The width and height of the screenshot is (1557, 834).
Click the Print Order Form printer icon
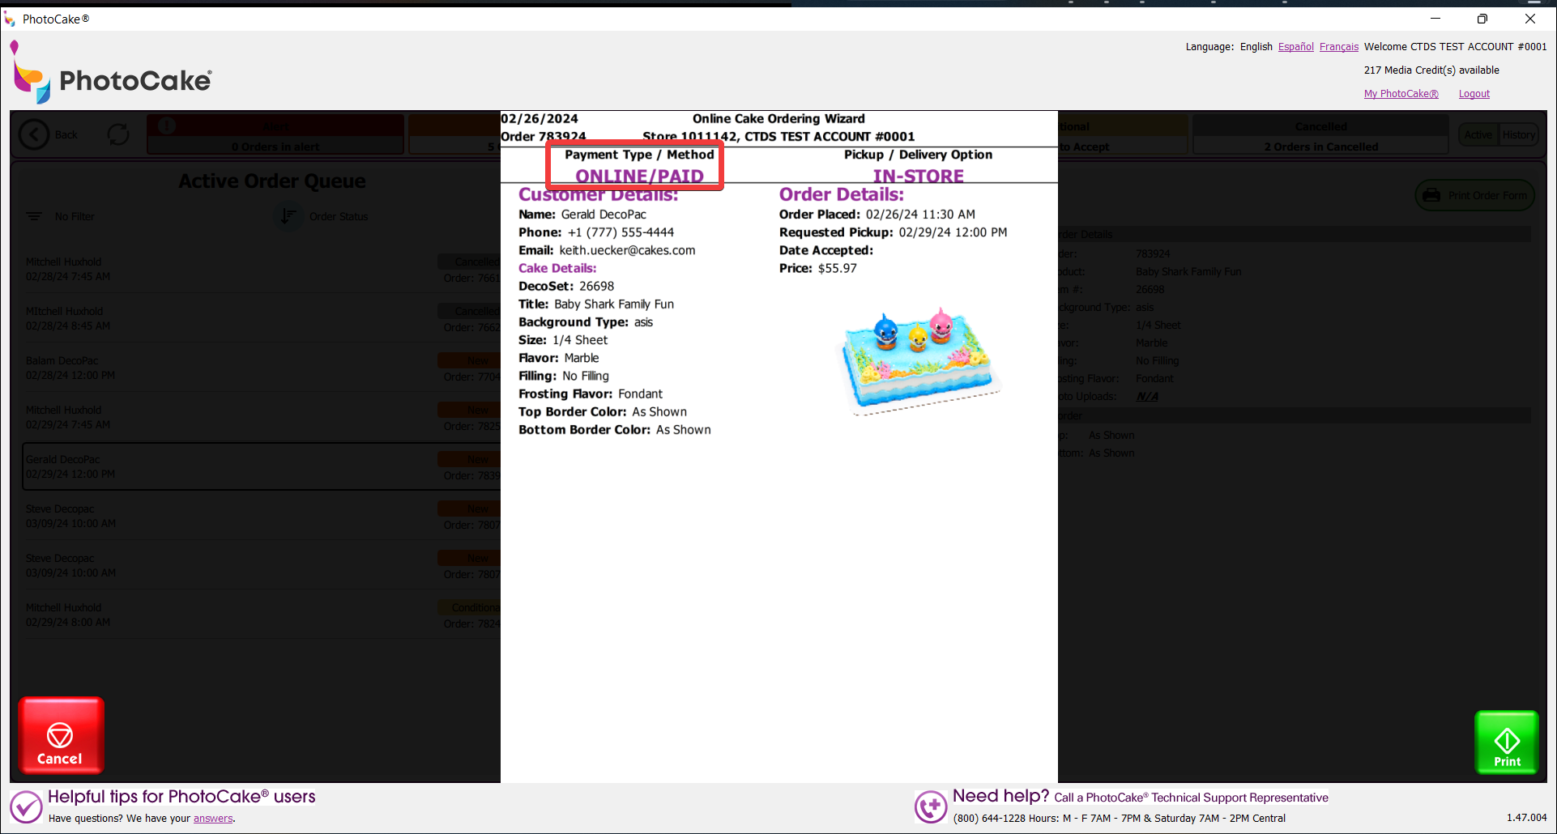point(1431,195)
